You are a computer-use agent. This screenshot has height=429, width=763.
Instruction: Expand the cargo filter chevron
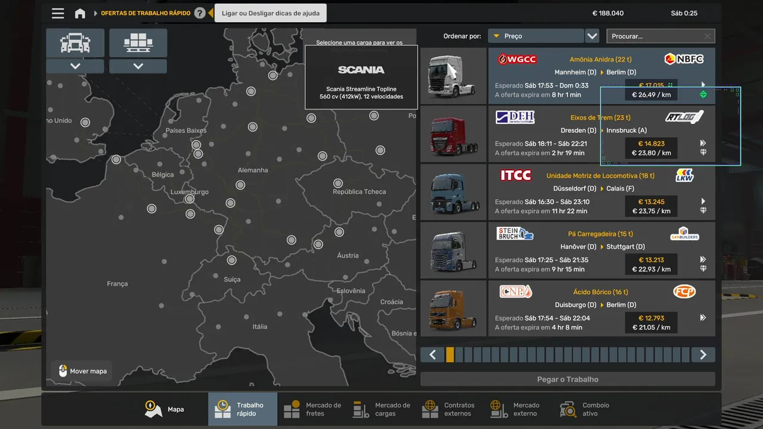click(x=138, y=66)
